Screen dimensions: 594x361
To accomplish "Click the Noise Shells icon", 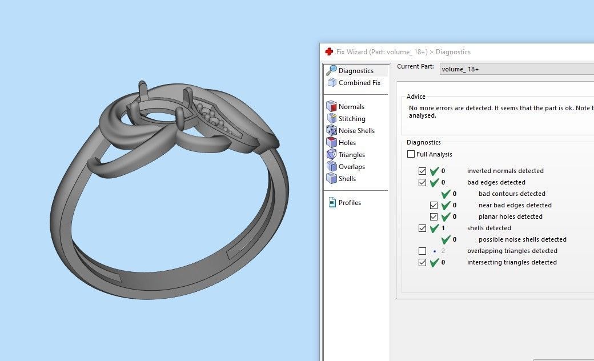I will pos(331,131).
